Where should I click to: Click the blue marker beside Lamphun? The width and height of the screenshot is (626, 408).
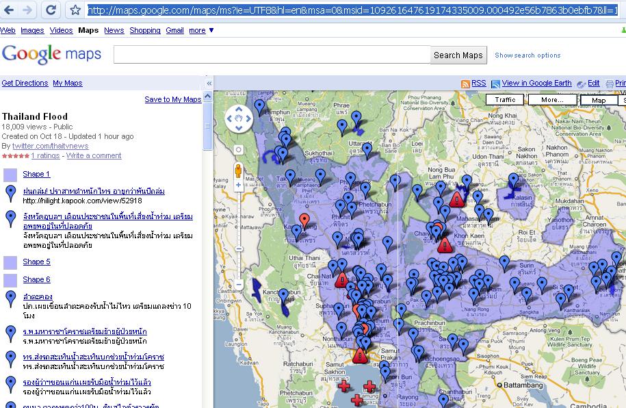(x=259, y=107)
